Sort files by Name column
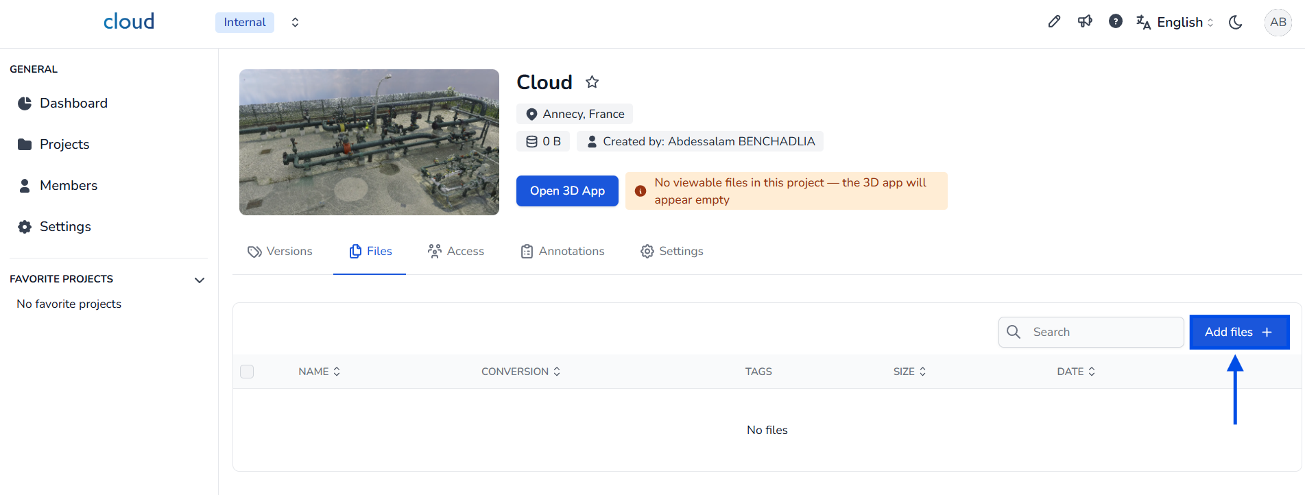Image resolution: width=1305 pixels, height=495 pixels. coord(319,372)
